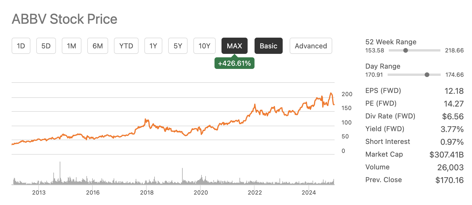Enable the Basic chart mode
The height and width of the screenshot is (205, 472).
(x=268, y=45)
